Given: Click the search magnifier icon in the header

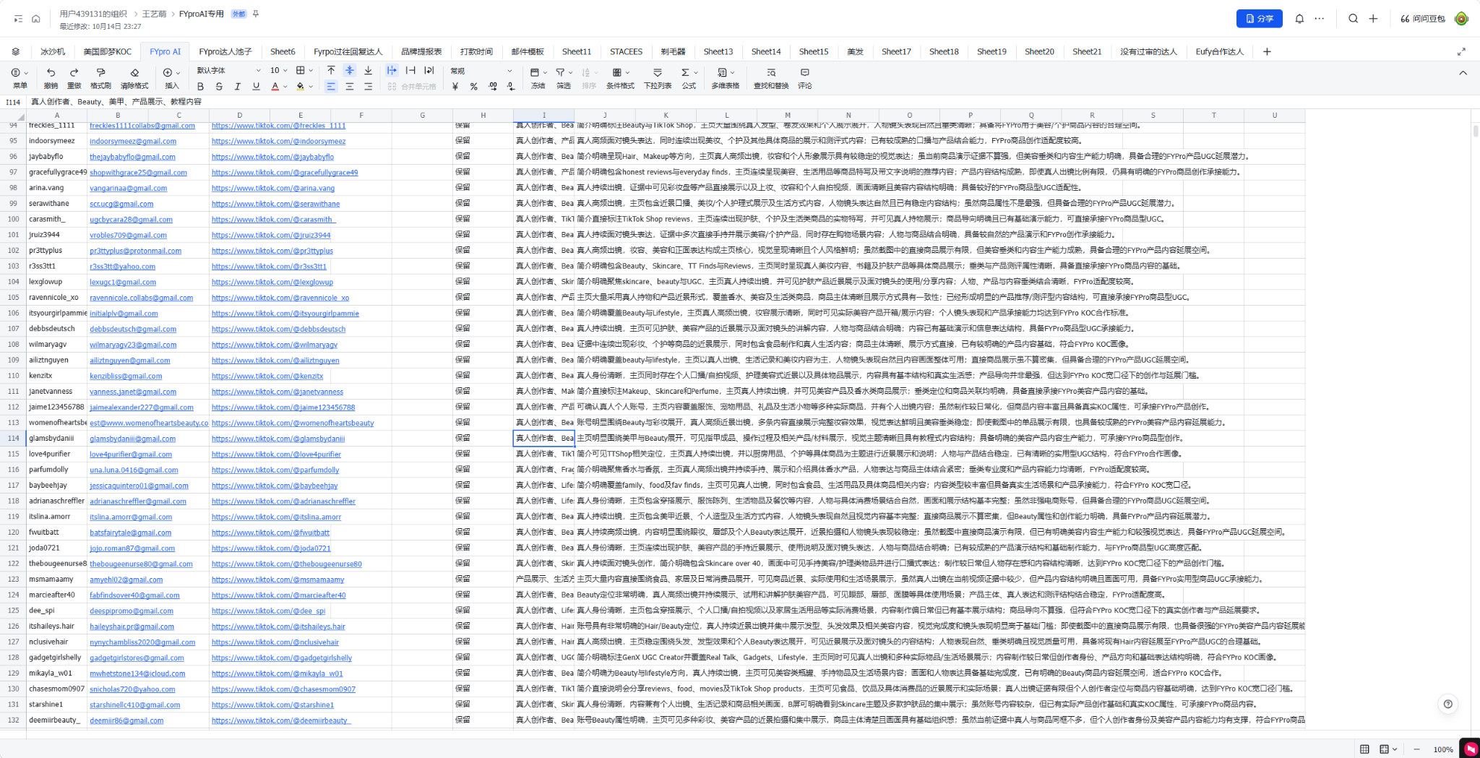Looking at the screenshot, I should coord(1353,19).
